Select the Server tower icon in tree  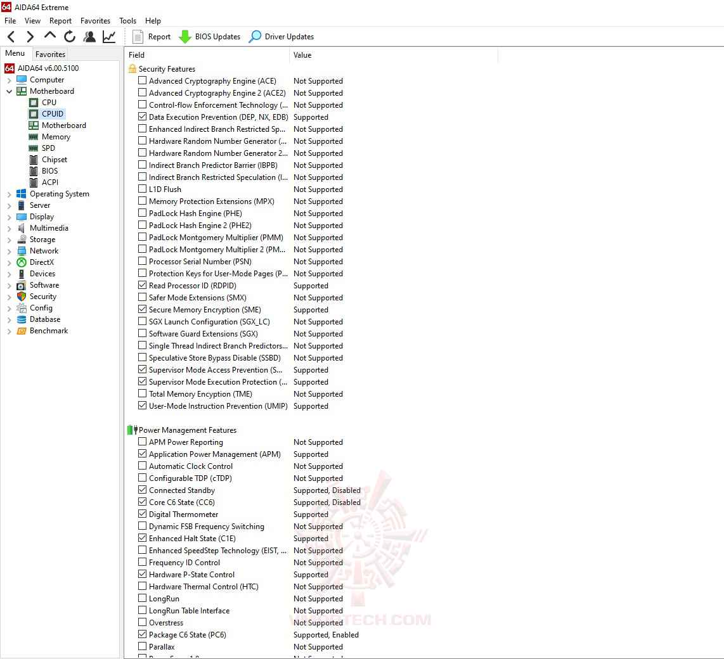pyautogui.click(x=22, y=205)
